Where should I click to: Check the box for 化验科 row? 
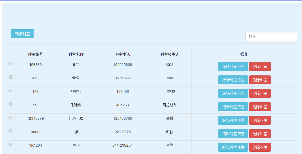pyautogui.click(x=11, y=104)
